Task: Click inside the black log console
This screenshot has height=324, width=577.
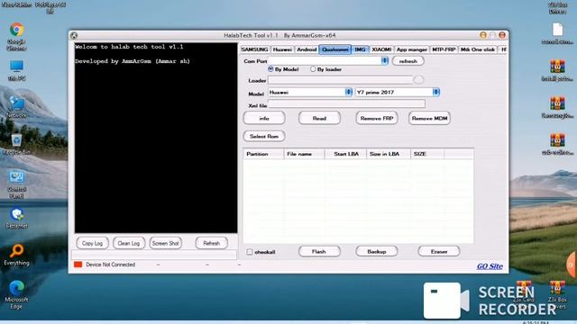Action: (x=156, y=138)
